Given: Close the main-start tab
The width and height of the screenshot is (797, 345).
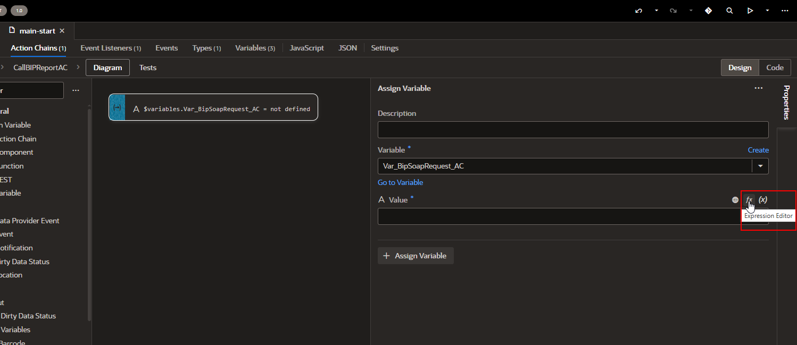Looking at the screenshot, I should [x=62, y=31].
